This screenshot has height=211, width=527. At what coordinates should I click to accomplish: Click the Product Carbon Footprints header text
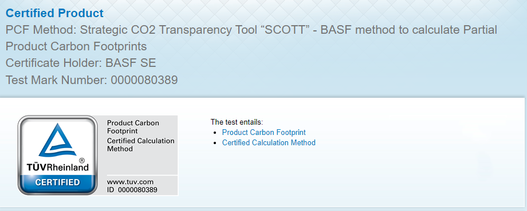click(76, 46)
